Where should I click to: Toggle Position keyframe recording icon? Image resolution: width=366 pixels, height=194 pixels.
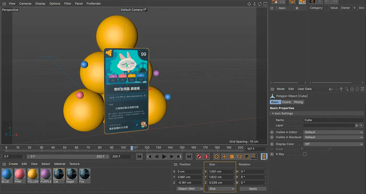(224, 157)
